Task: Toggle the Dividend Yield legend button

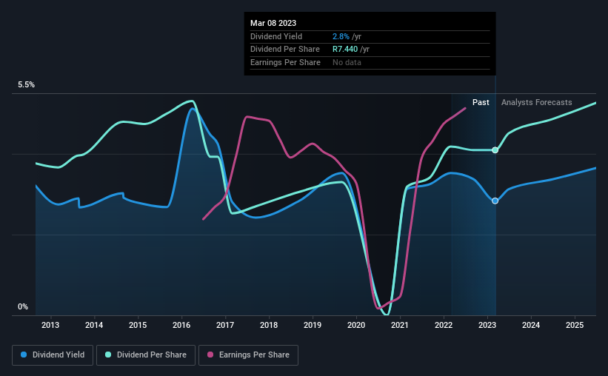Action: 53,355
